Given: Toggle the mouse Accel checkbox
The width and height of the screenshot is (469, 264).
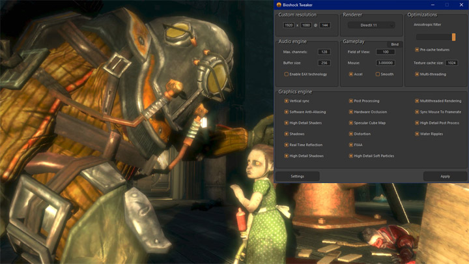Looking at the screenshot, I should click(351, 74).
